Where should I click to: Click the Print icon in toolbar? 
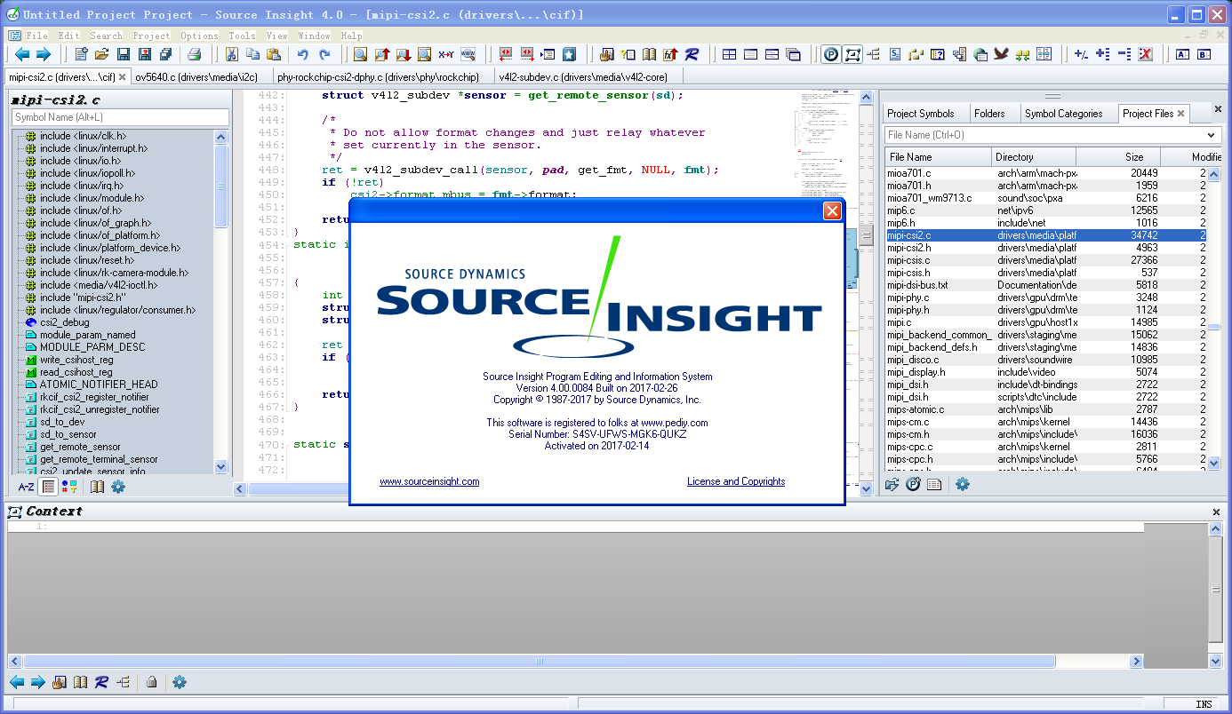194,54
